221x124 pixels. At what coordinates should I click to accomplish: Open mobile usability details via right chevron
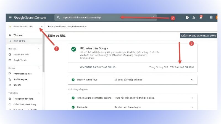tap(192, 98)
